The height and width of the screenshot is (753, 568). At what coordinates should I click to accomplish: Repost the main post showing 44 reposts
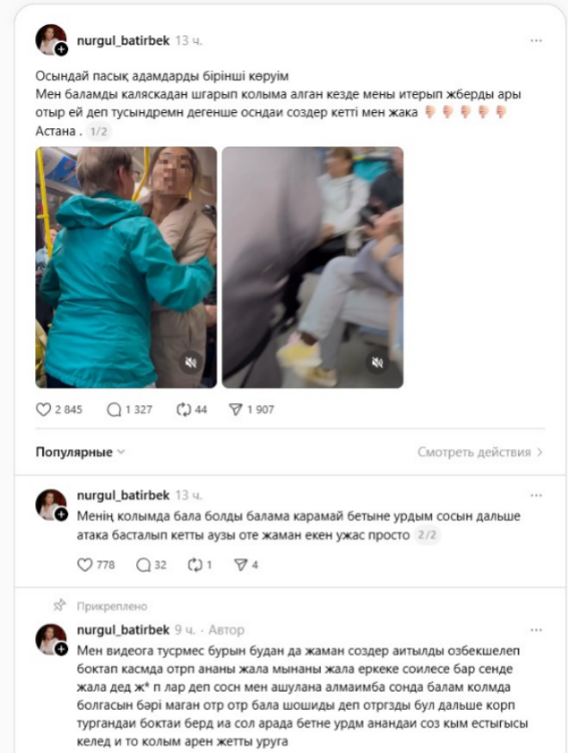tap(183, 409)
